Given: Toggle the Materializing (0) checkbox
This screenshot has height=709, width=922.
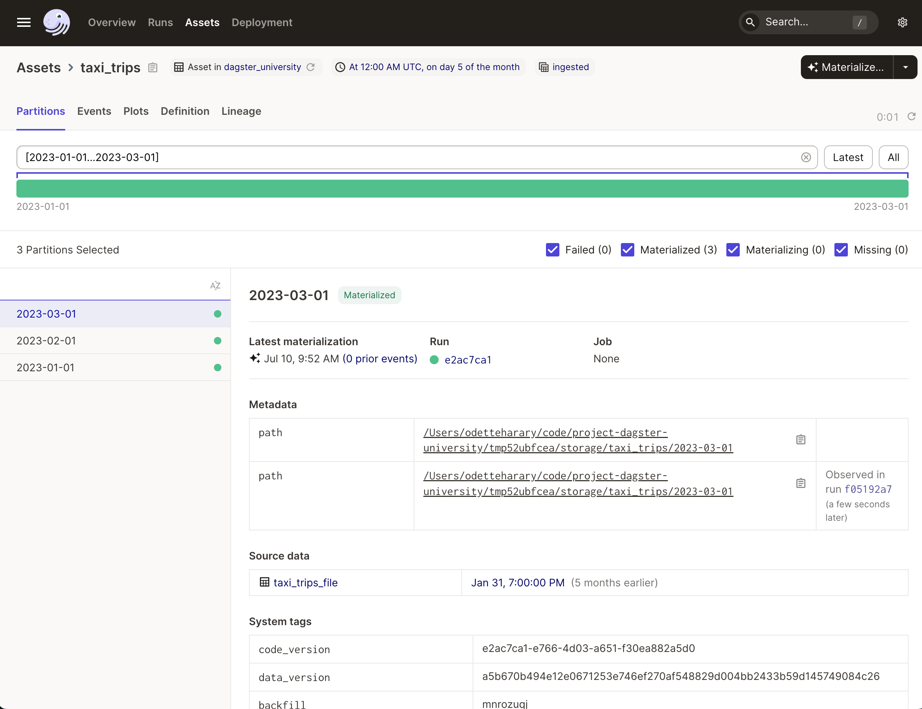Looking at the screenshot, I should point(733,250).
